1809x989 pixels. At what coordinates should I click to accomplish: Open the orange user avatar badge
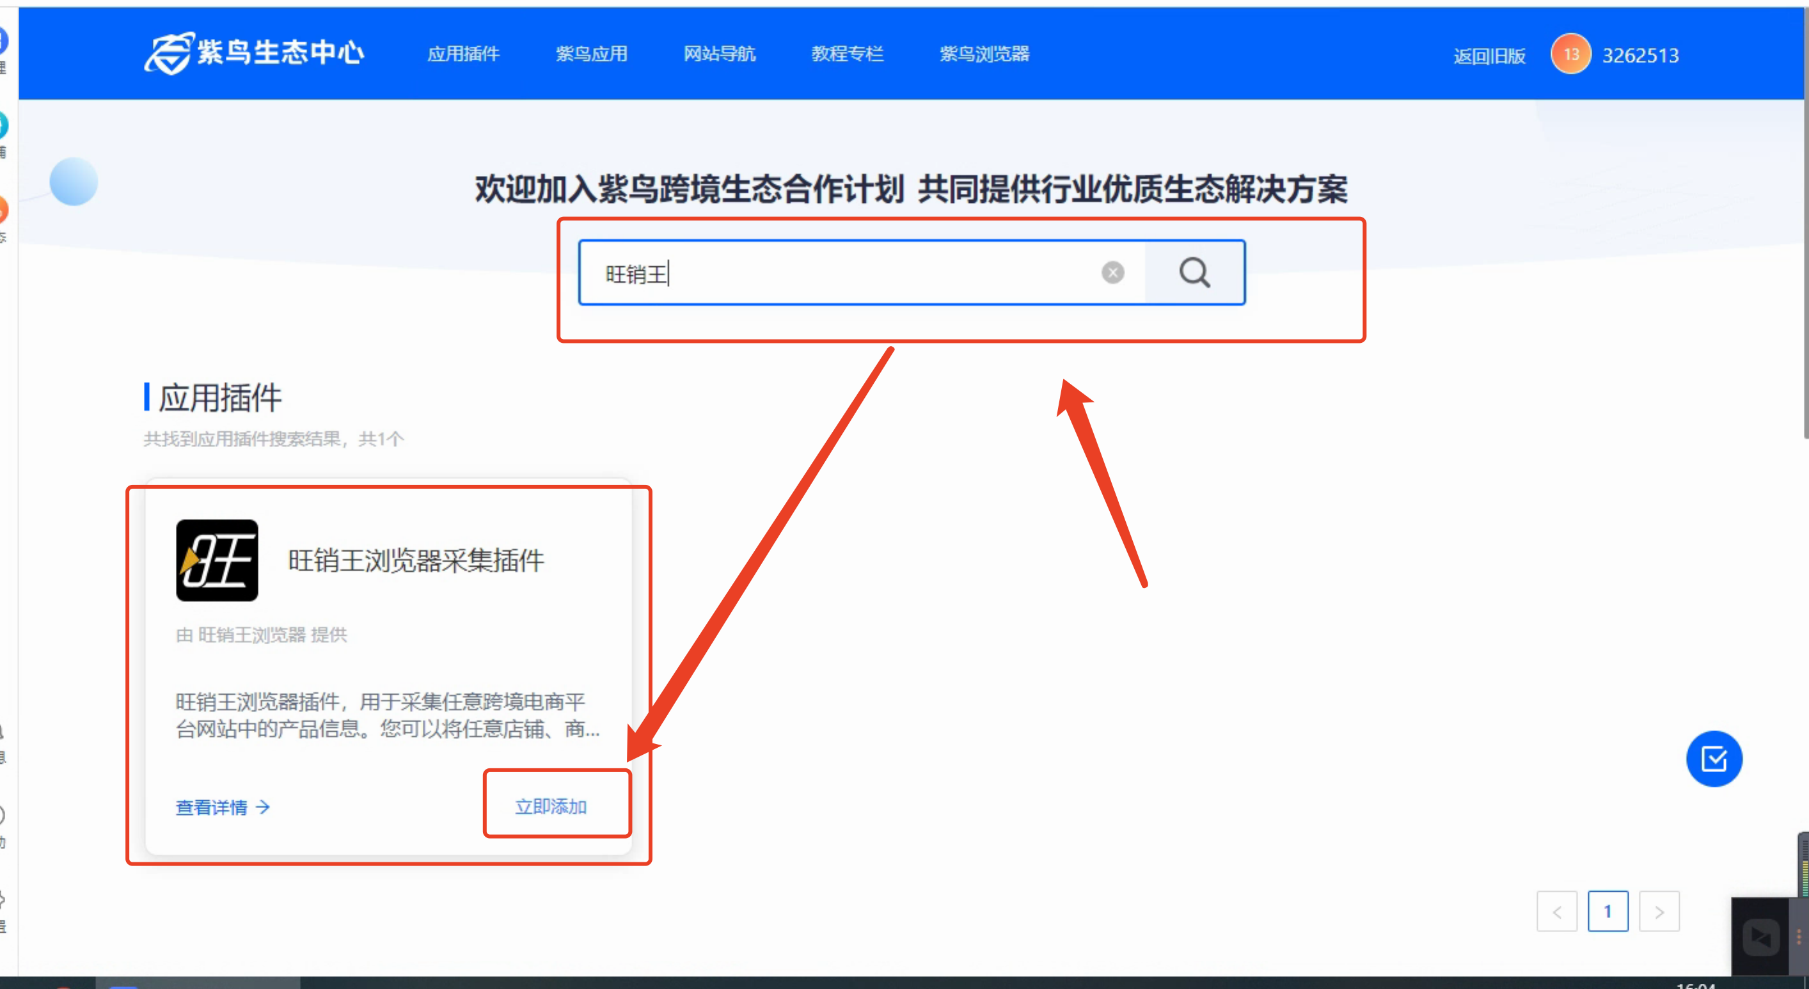tap(1571, 54)
